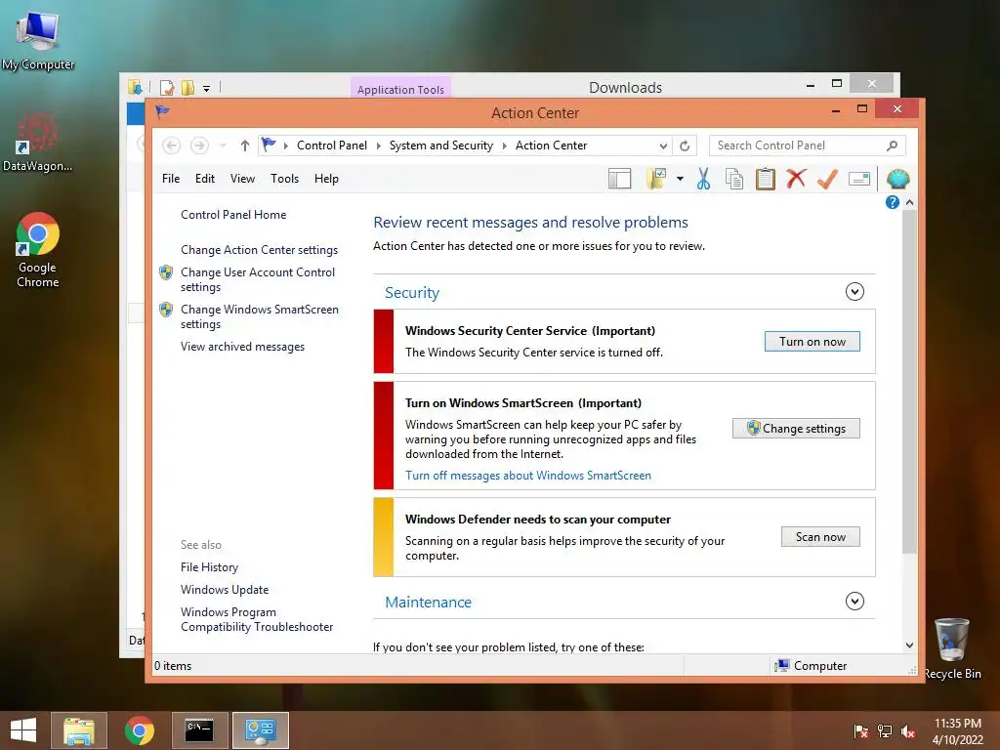Click Turn off messages about Windows SmartScreen

coord(528,476)
